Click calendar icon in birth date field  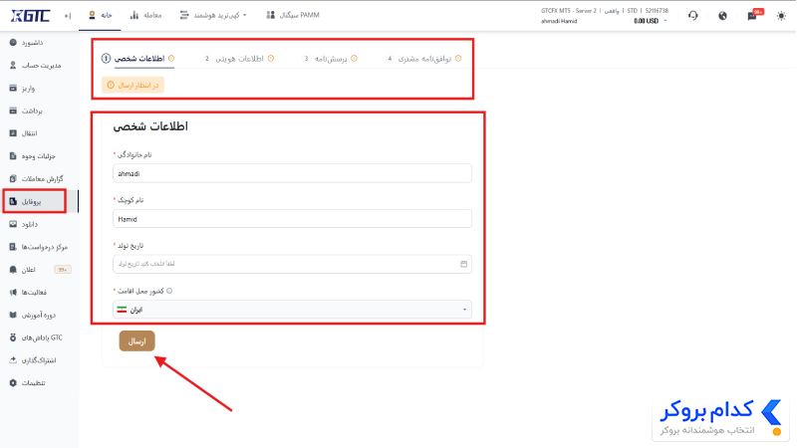463,264
